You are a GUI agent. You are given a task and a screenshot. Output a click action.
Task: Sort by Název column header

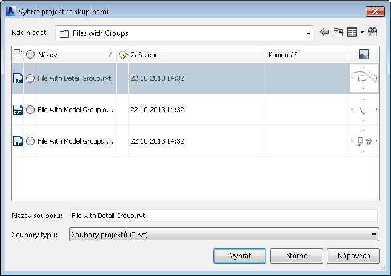click(74, 55)
